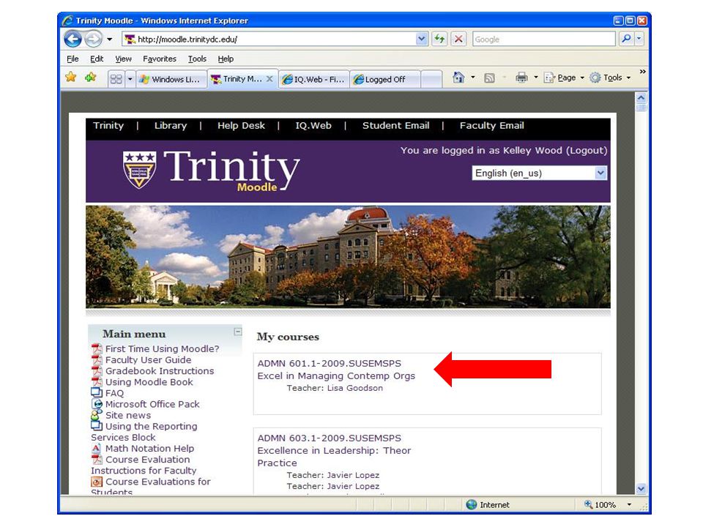Open the File menu
This screenshot has width=703, height=527.
(x=72, y=59)
